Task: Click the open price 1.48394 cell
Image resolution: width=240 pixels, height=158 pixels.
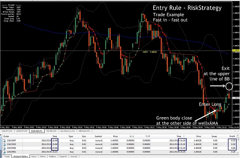Action: tap(115, 148)
